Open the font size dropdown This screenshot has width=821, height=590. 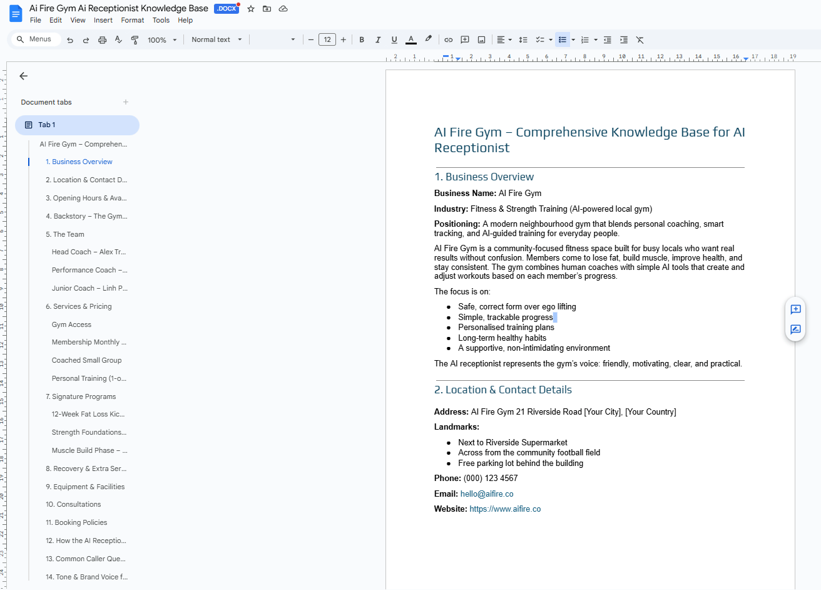click(327, 39)
